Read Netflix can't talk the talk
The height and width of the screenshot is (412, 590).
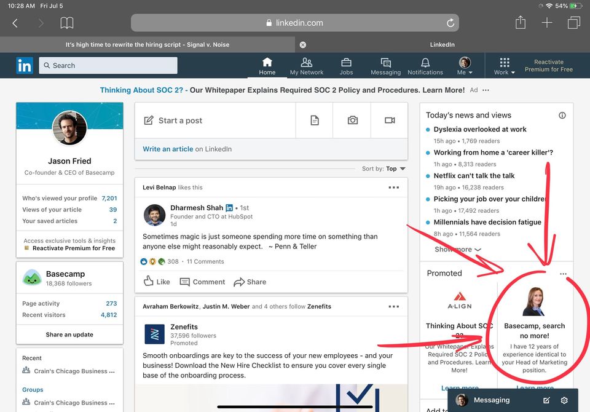click(474, 175)
